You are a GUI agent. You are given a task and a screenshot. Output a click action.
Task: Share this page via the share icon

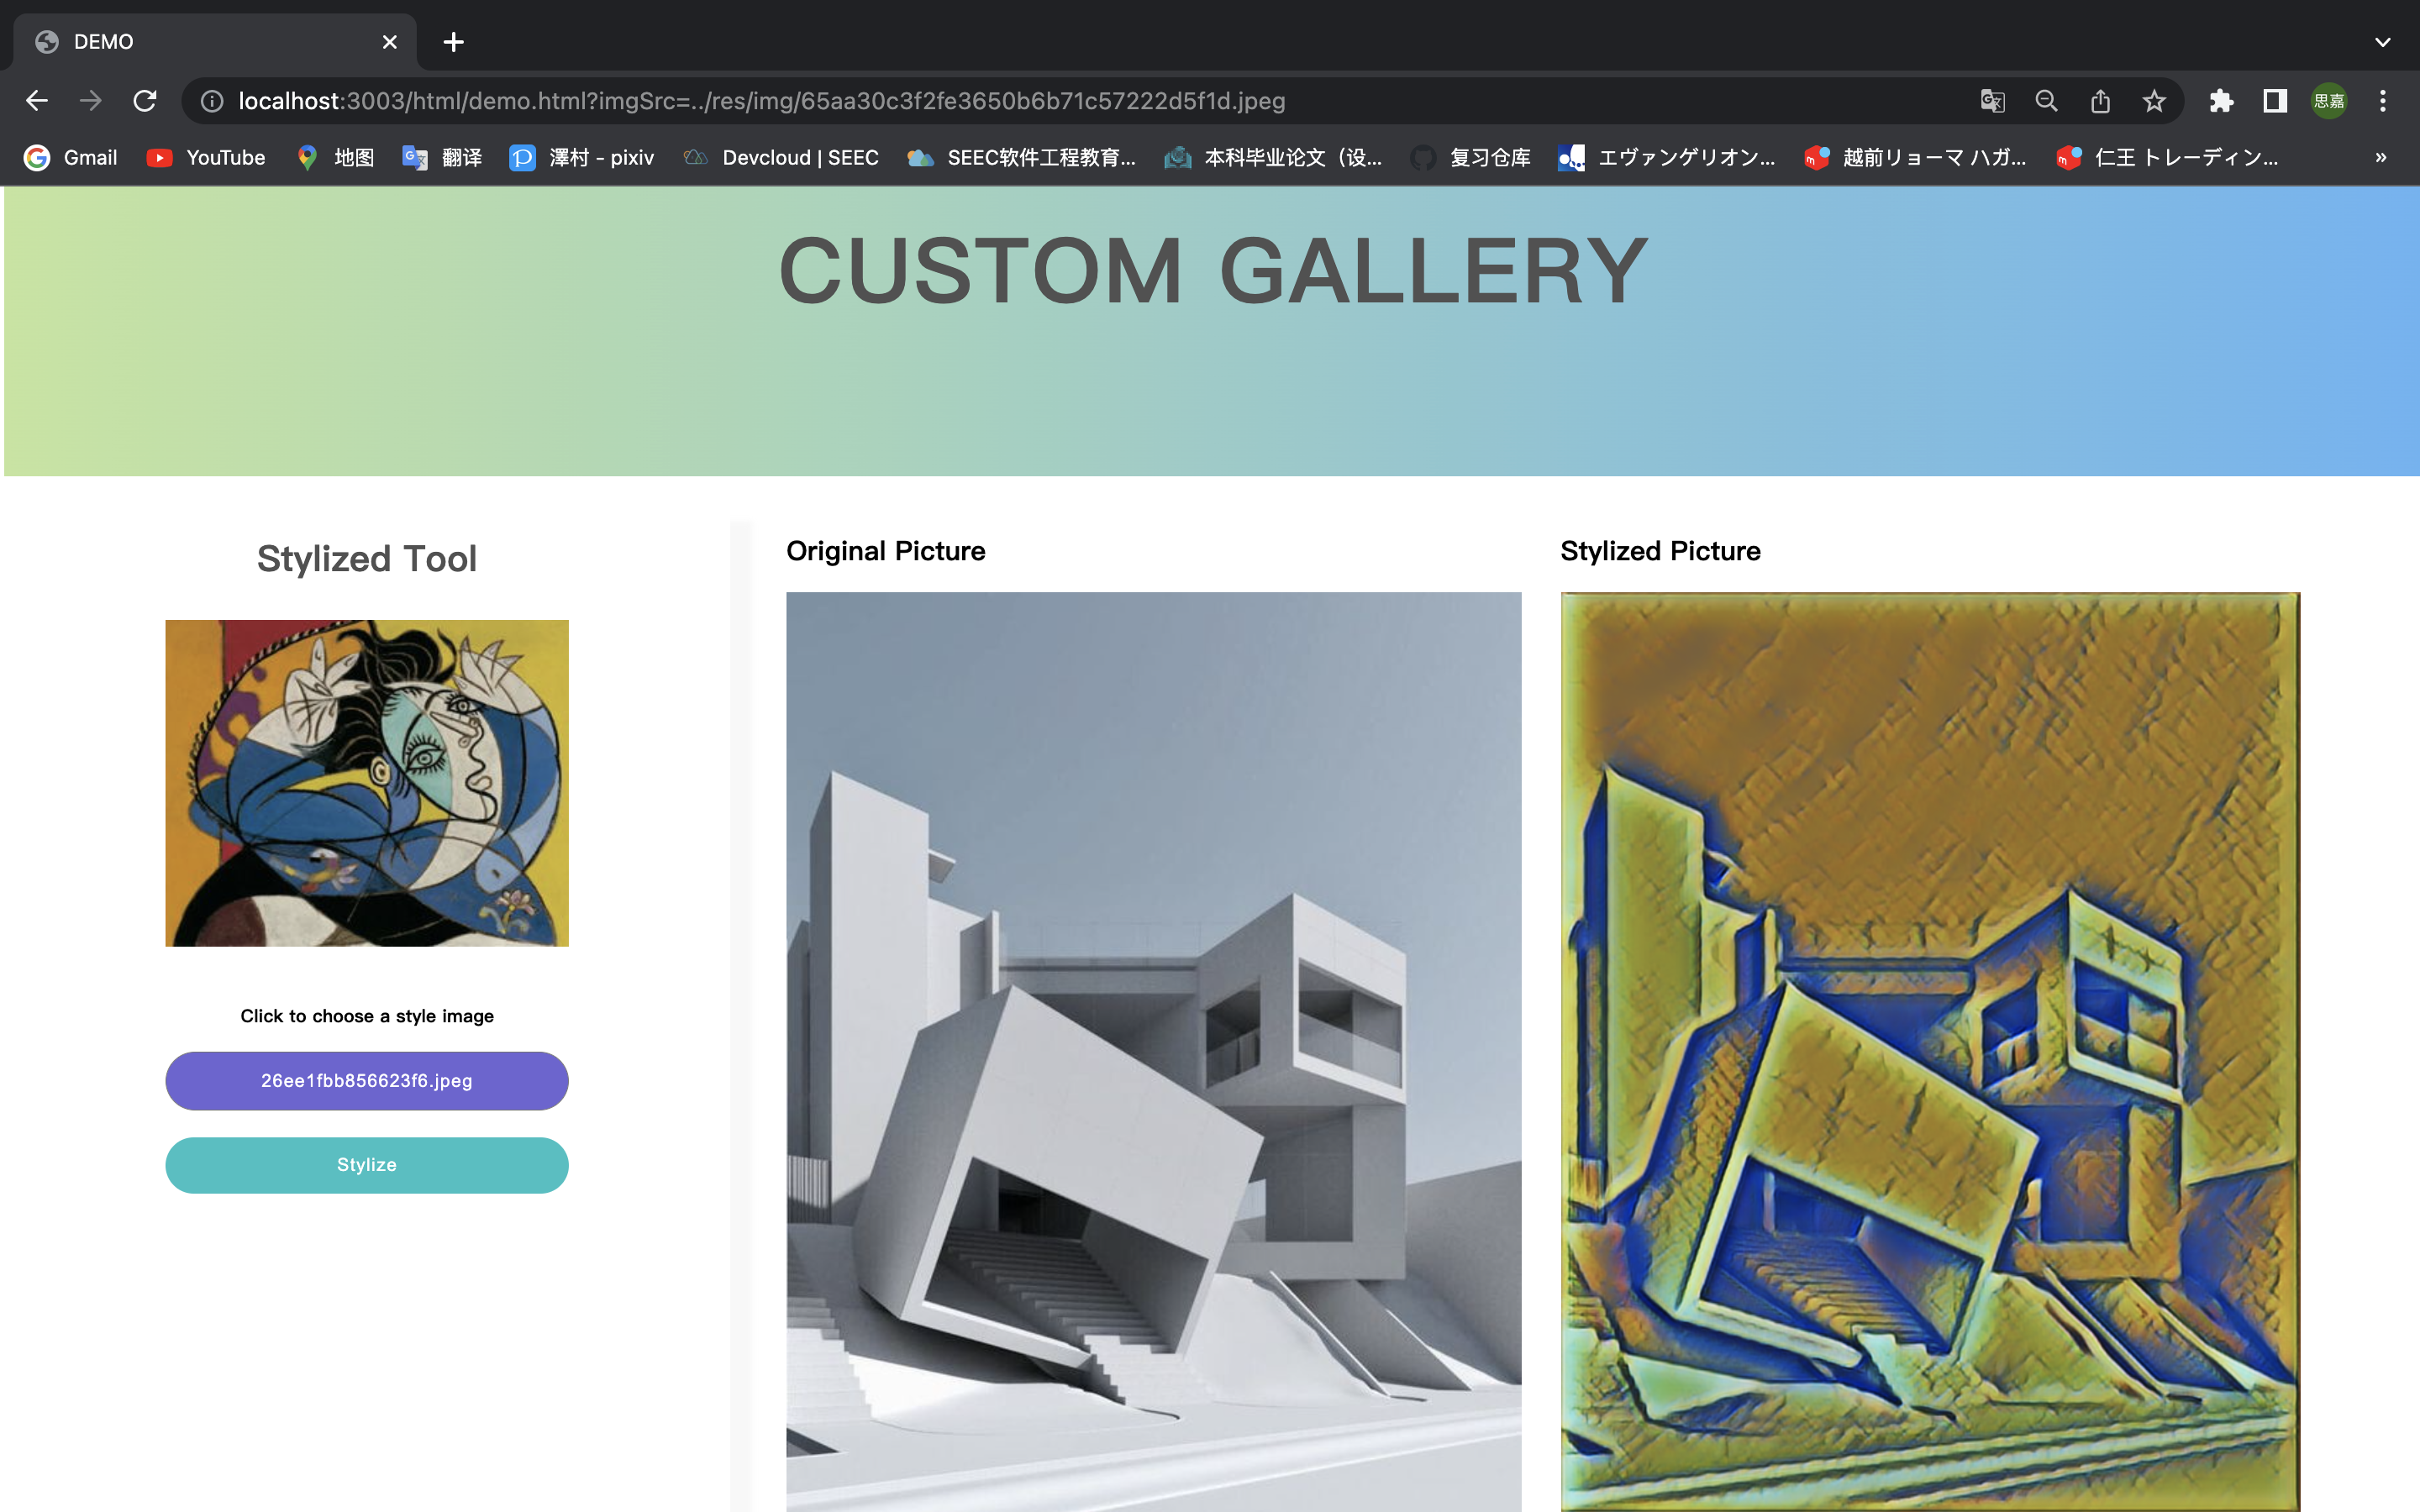click(2100, 101)
